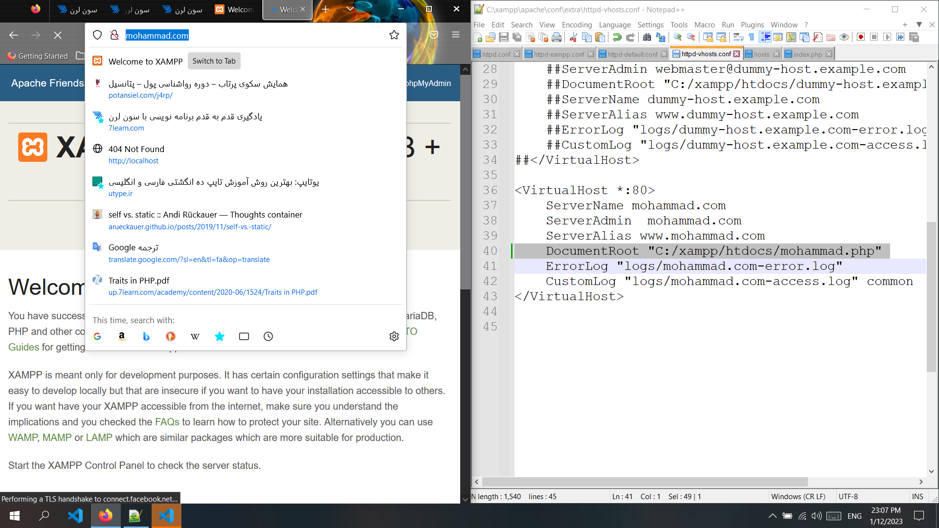Open the utype.ir suggestion
Viewport: 939px width, 528px height.
click(x=246, y=187)
